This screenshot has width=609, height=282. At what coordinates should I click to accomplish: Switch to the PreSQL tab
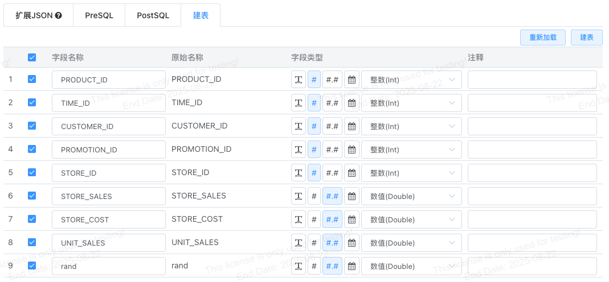99,15
